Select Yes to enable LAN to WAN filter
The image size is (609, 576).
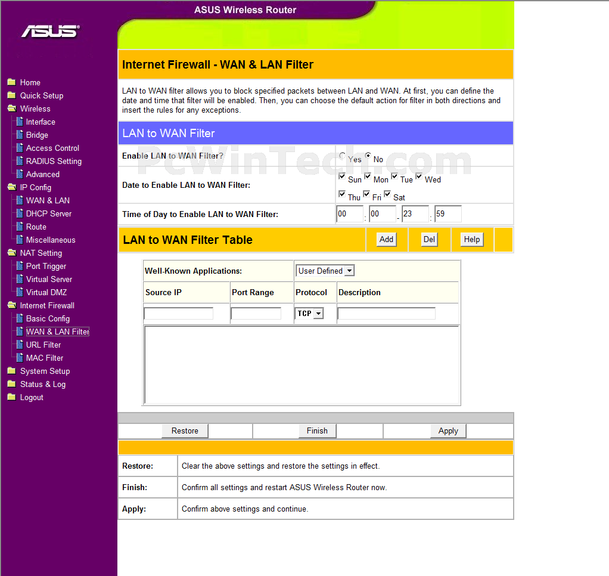(342, 156)
